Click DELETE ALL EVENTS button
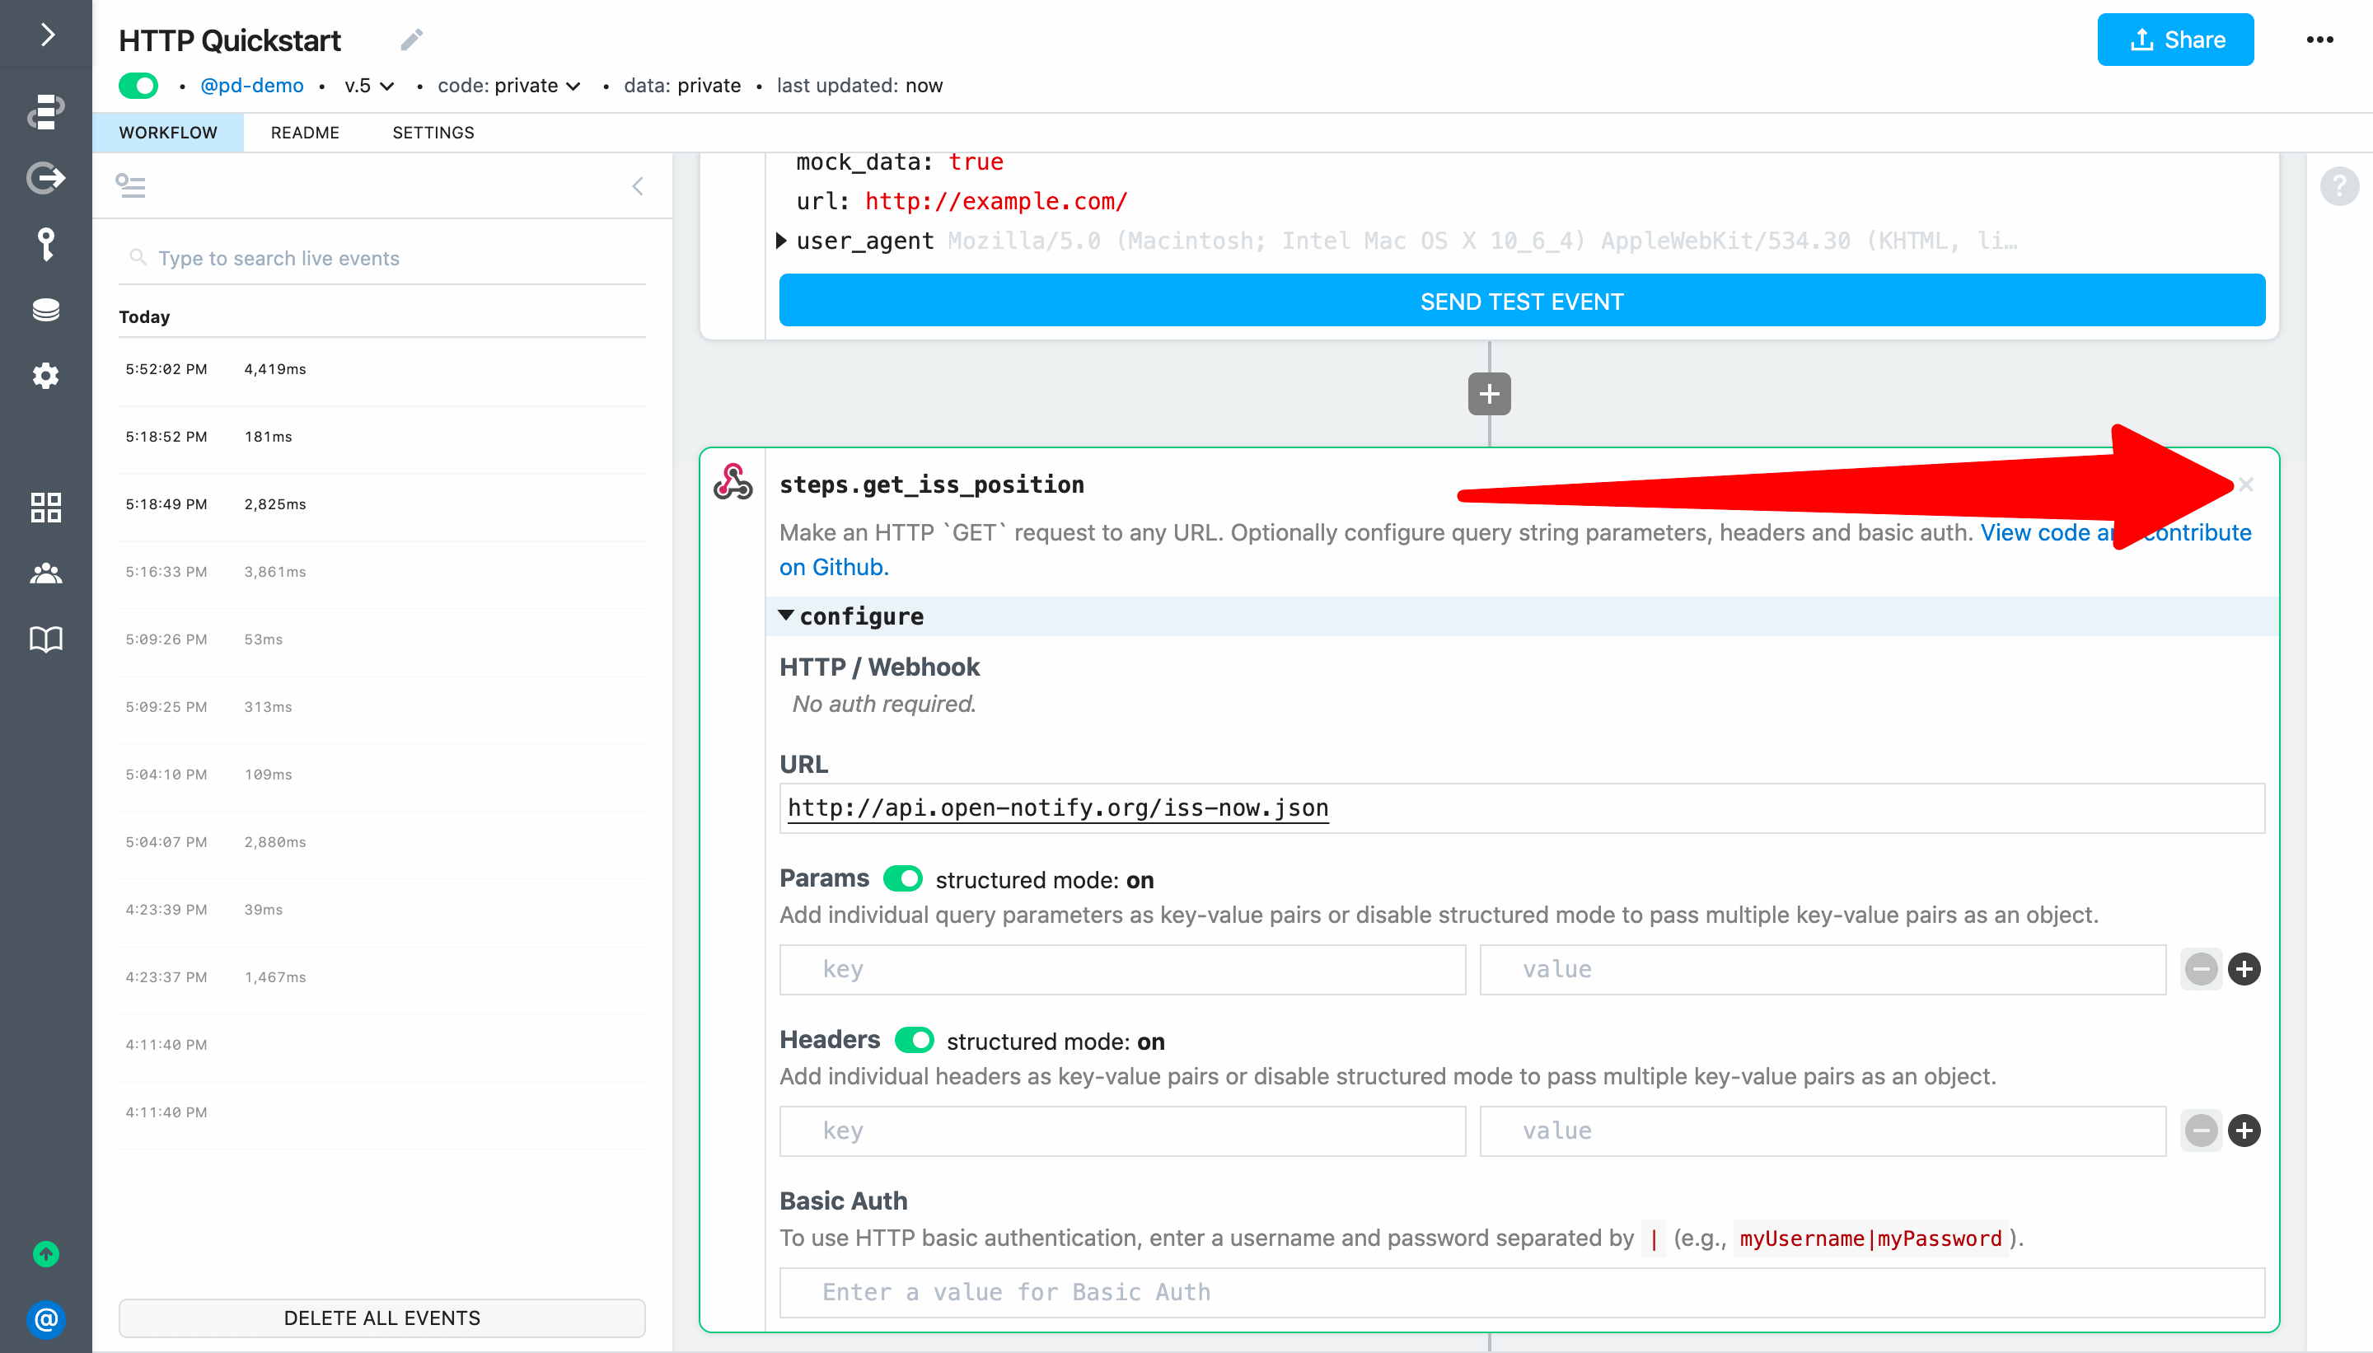The height and width of the screenshot is (1353, 2373). coord(381,1318)
